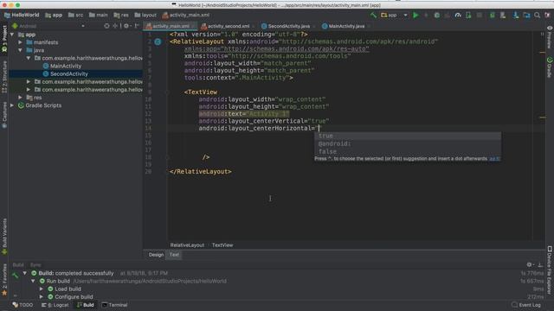Open the SDK Manager download icon
554x311 pixels.
(x=516, y=16)
